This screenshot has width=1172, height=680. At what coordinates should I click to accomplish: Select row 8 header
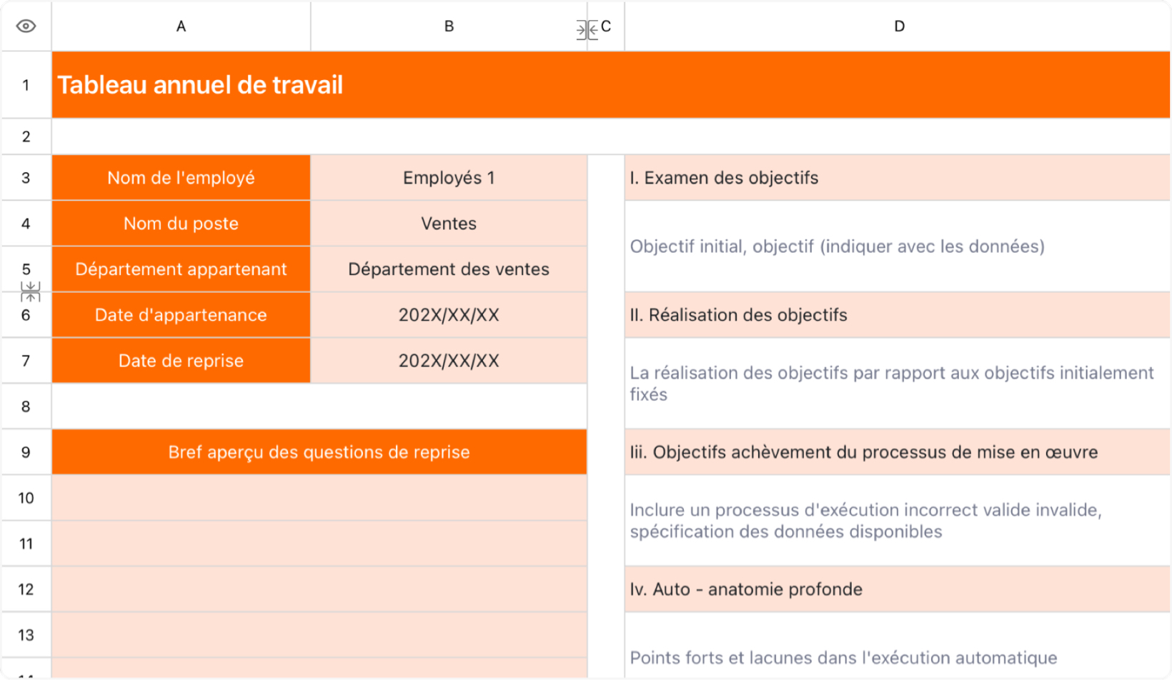pyautogui.click(x=26, y=406)
